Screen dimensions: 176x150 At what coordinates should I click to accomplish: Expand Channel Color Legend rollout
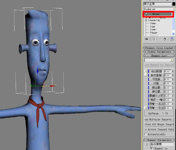159,48
